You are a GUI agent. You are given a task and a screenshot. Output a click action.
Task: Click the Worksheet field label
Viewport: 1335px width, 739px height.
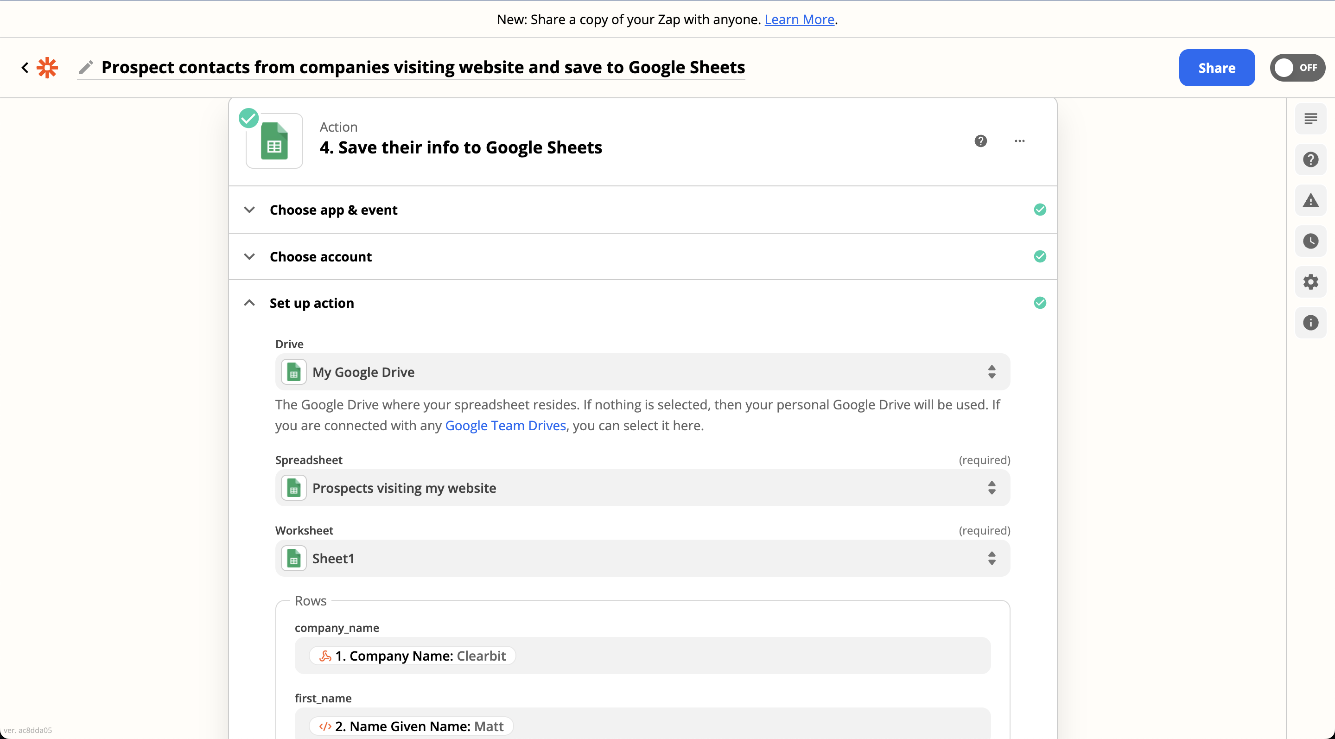pyautogui.click(x=304, y=531)
